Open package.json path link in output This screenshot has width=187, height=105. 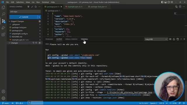[x=130, y=92]
